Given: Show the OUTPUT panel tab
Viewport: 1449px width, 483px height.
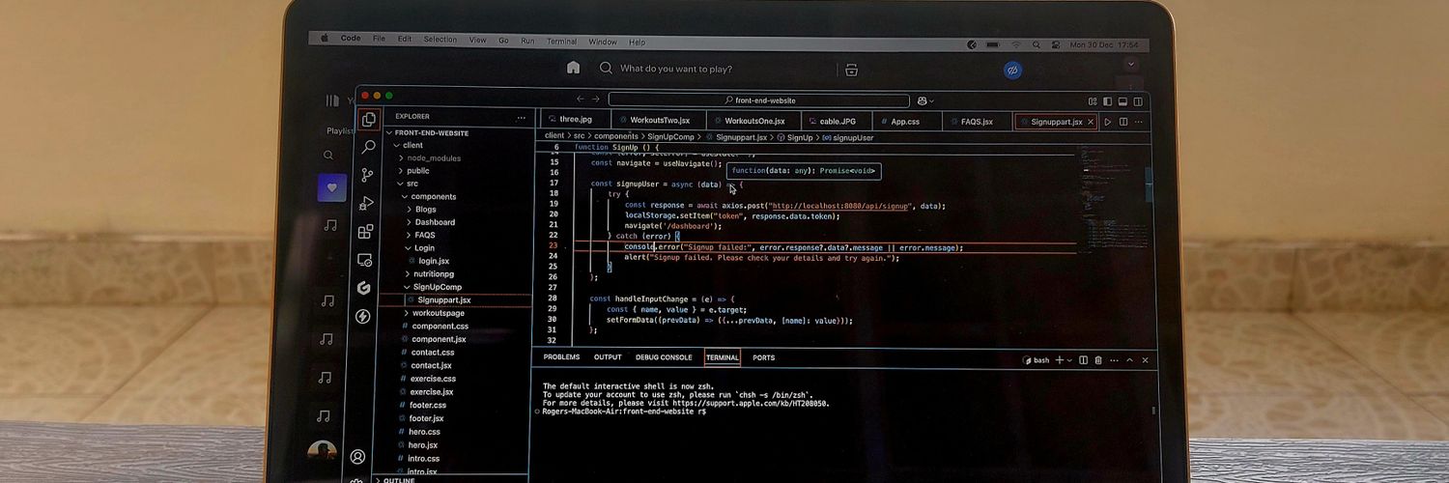Looking at the screenshot, I should [x=608, y=357].
